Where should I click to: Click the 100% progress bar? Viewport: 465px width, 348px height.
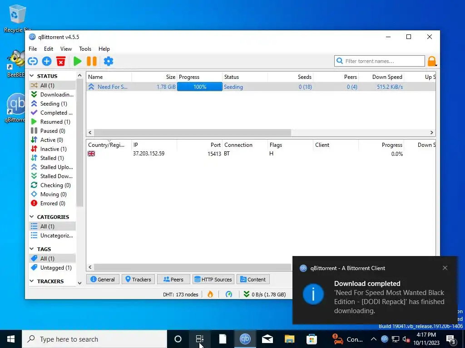(x=200, y=87)
